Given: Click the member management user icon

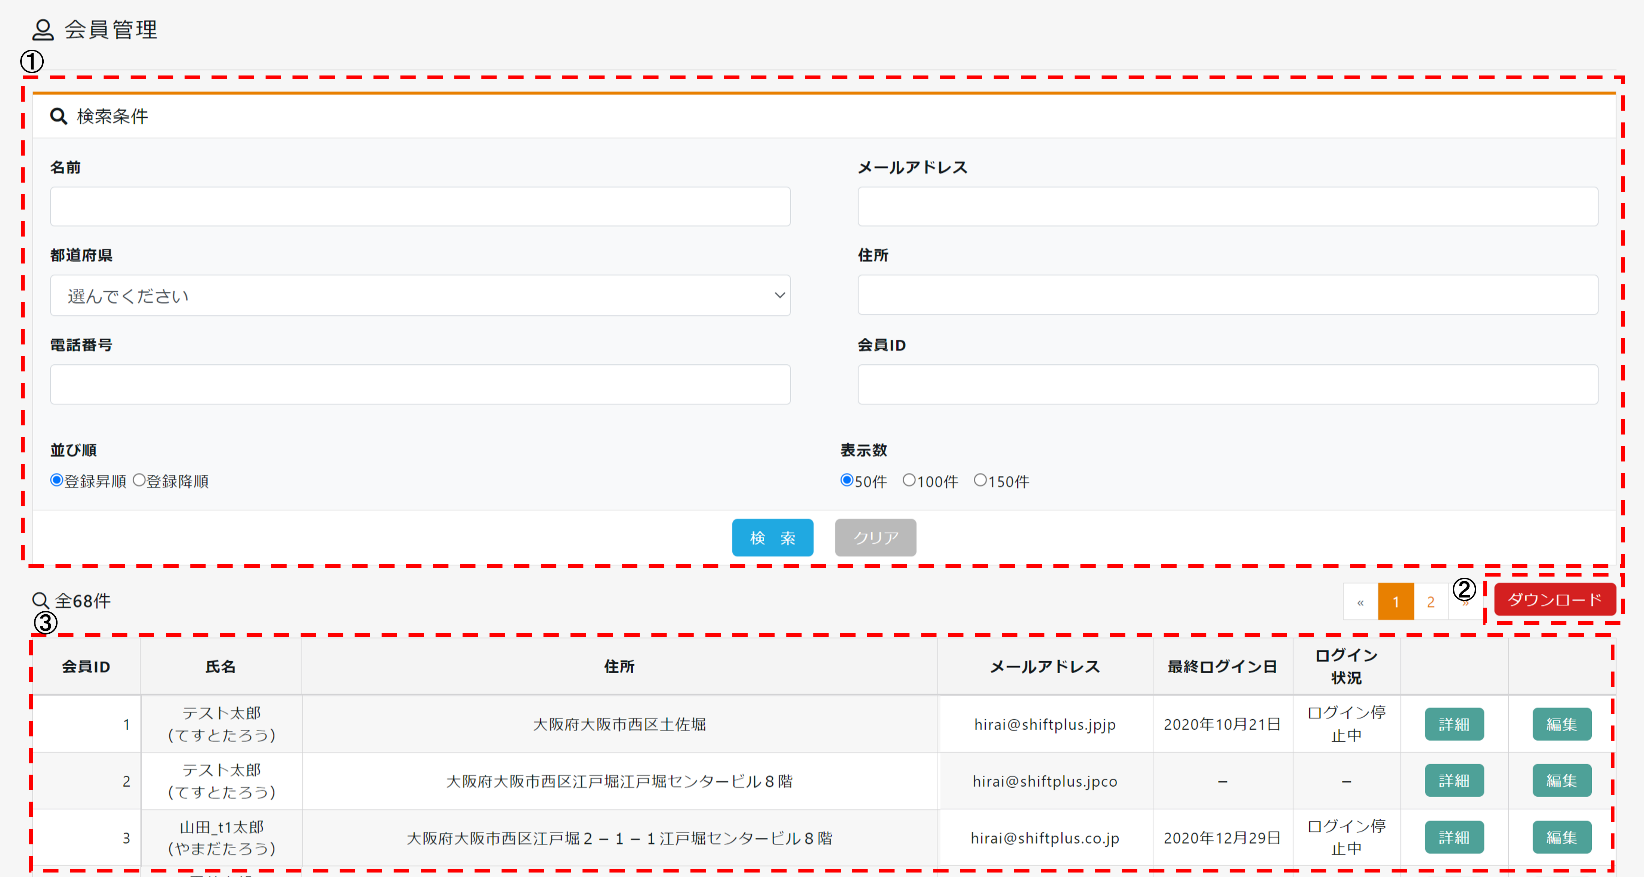Looking at the screenshot, I should [43, 30].
